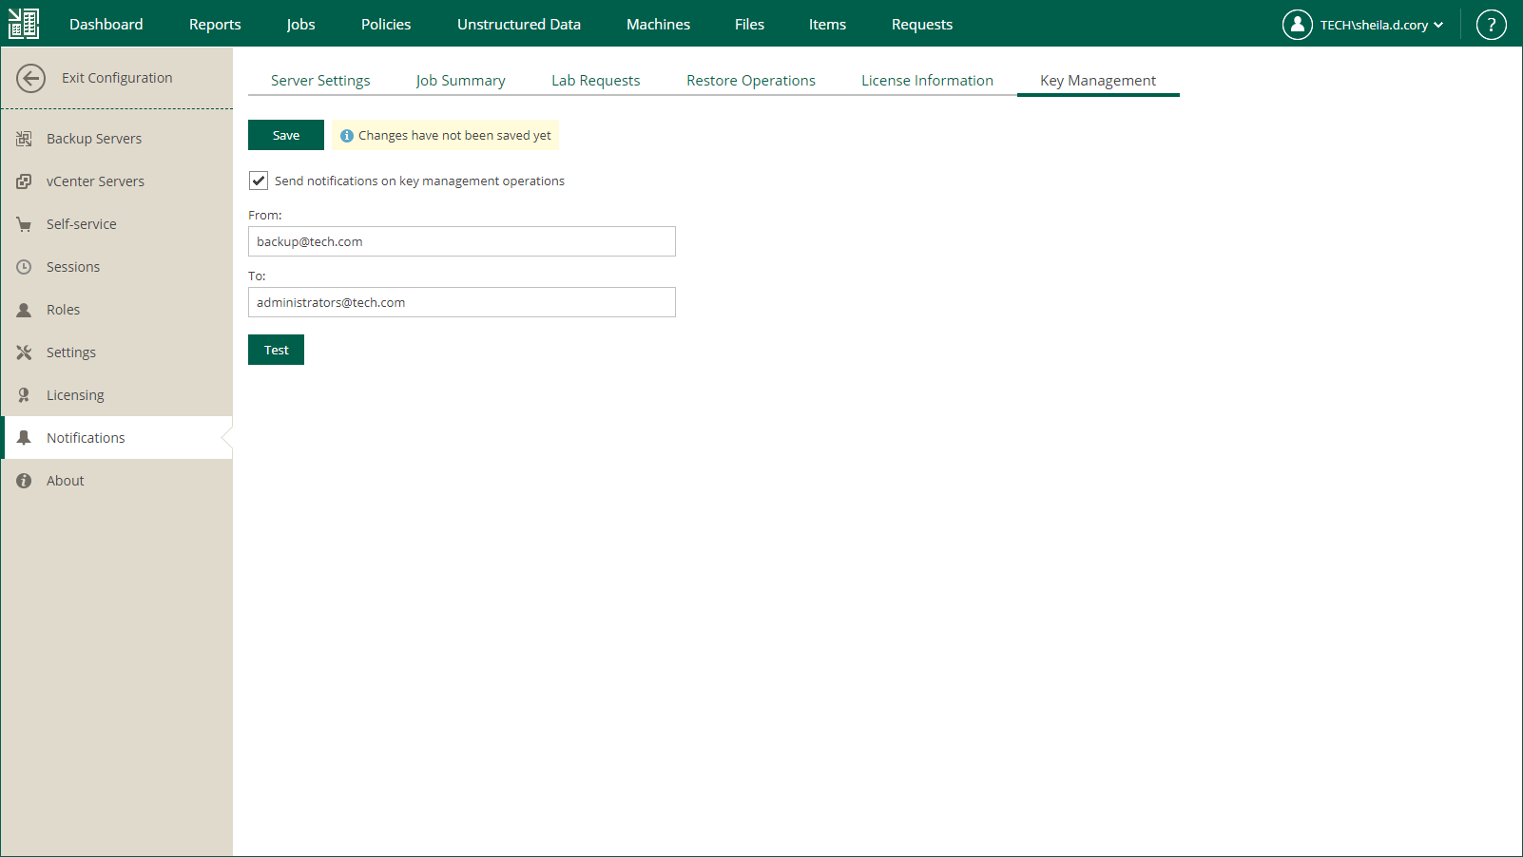Click the Self-service cart icon
The width and height of the screenshot is (1523, 857).
click(x=24, y=224)
